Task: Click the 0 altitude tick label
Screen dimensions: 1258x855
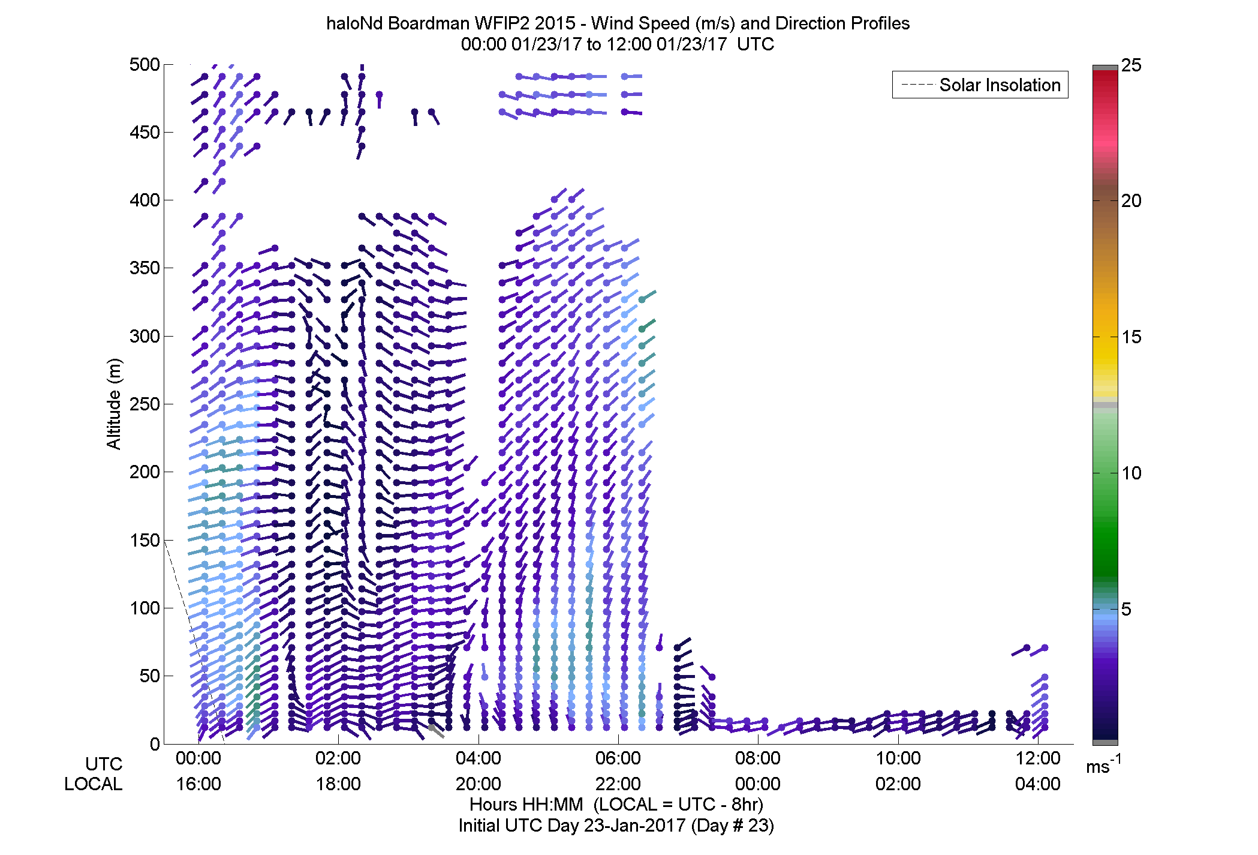Action: click(155, 744)
